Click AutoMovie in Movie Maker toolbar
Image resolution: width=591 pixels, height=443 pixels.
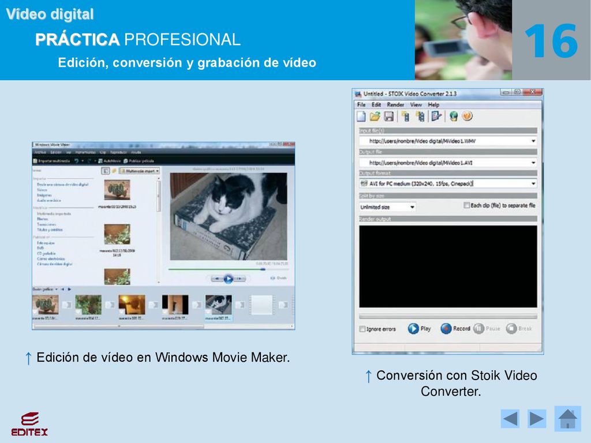point(109,161)
